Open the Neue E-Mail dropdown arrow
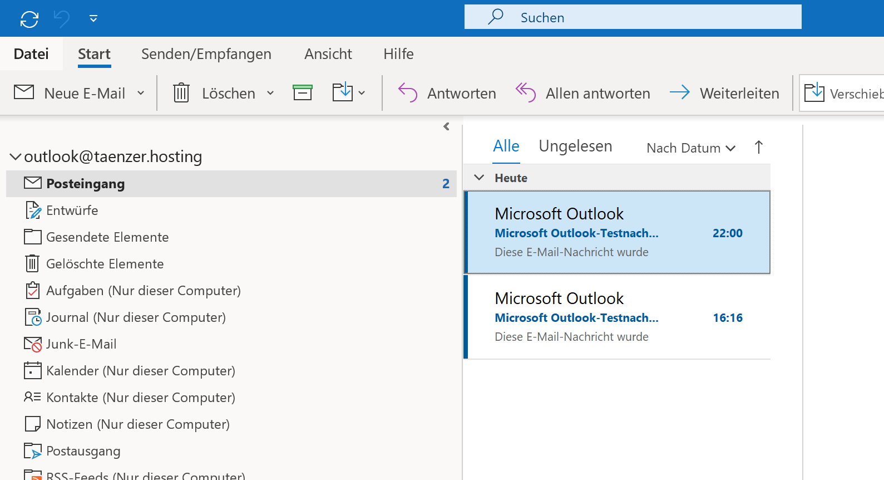 coord(141,93)
